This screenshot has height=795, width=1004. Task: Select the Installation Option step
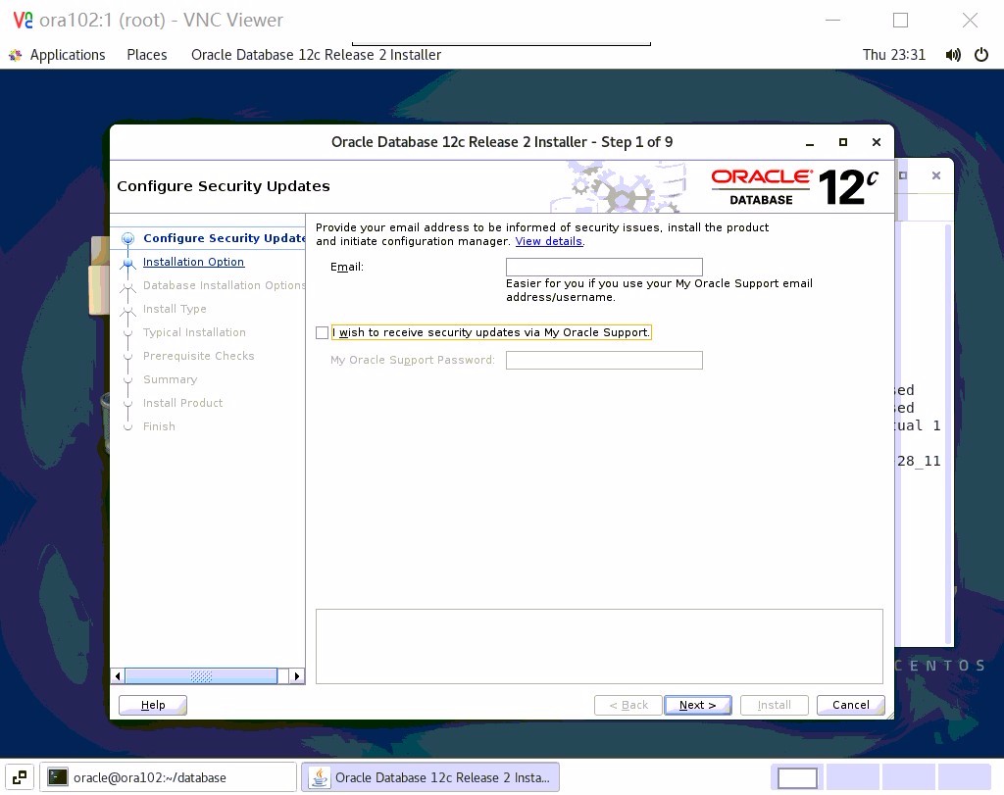193,262
